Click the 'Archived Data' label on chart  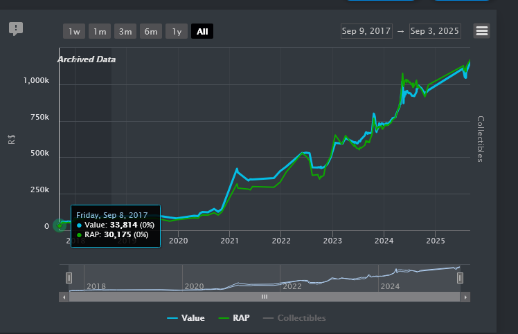(87, 59)
